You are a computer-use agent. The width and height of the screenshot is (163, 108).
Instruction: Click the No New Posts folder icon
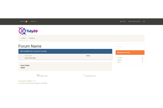84,75
